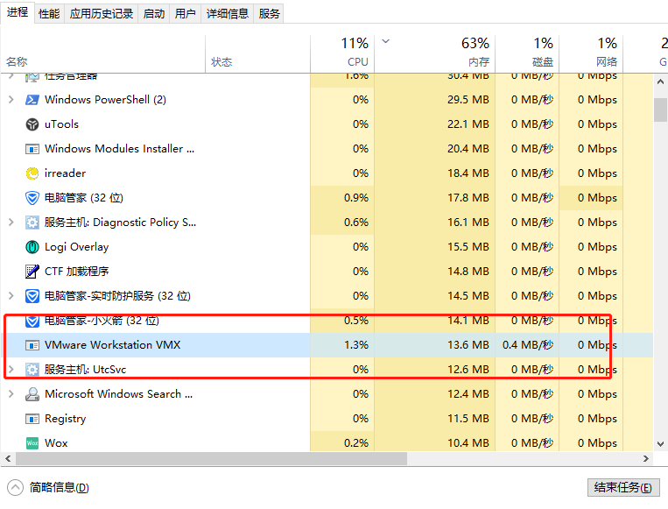Click the 10.4 MB memory value
The width and height of the screenshot is (668, 509).
[x=468, y=443]
